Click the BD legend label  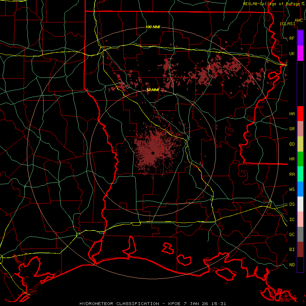(292, 144)
